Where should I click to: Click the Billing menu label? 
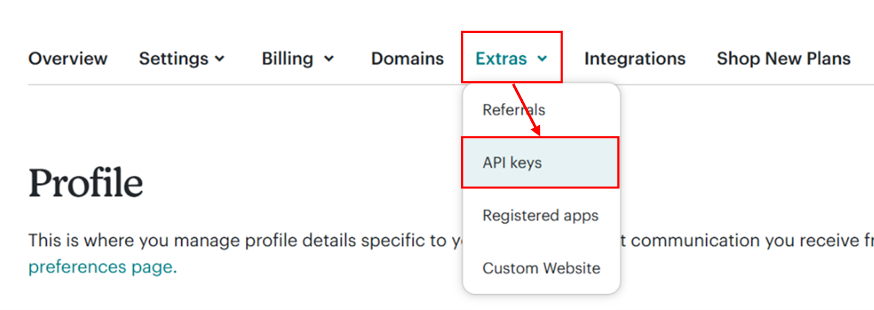287,58
